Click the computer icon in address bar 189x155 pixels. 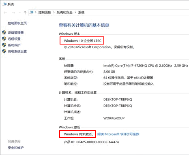pos(32,13)
